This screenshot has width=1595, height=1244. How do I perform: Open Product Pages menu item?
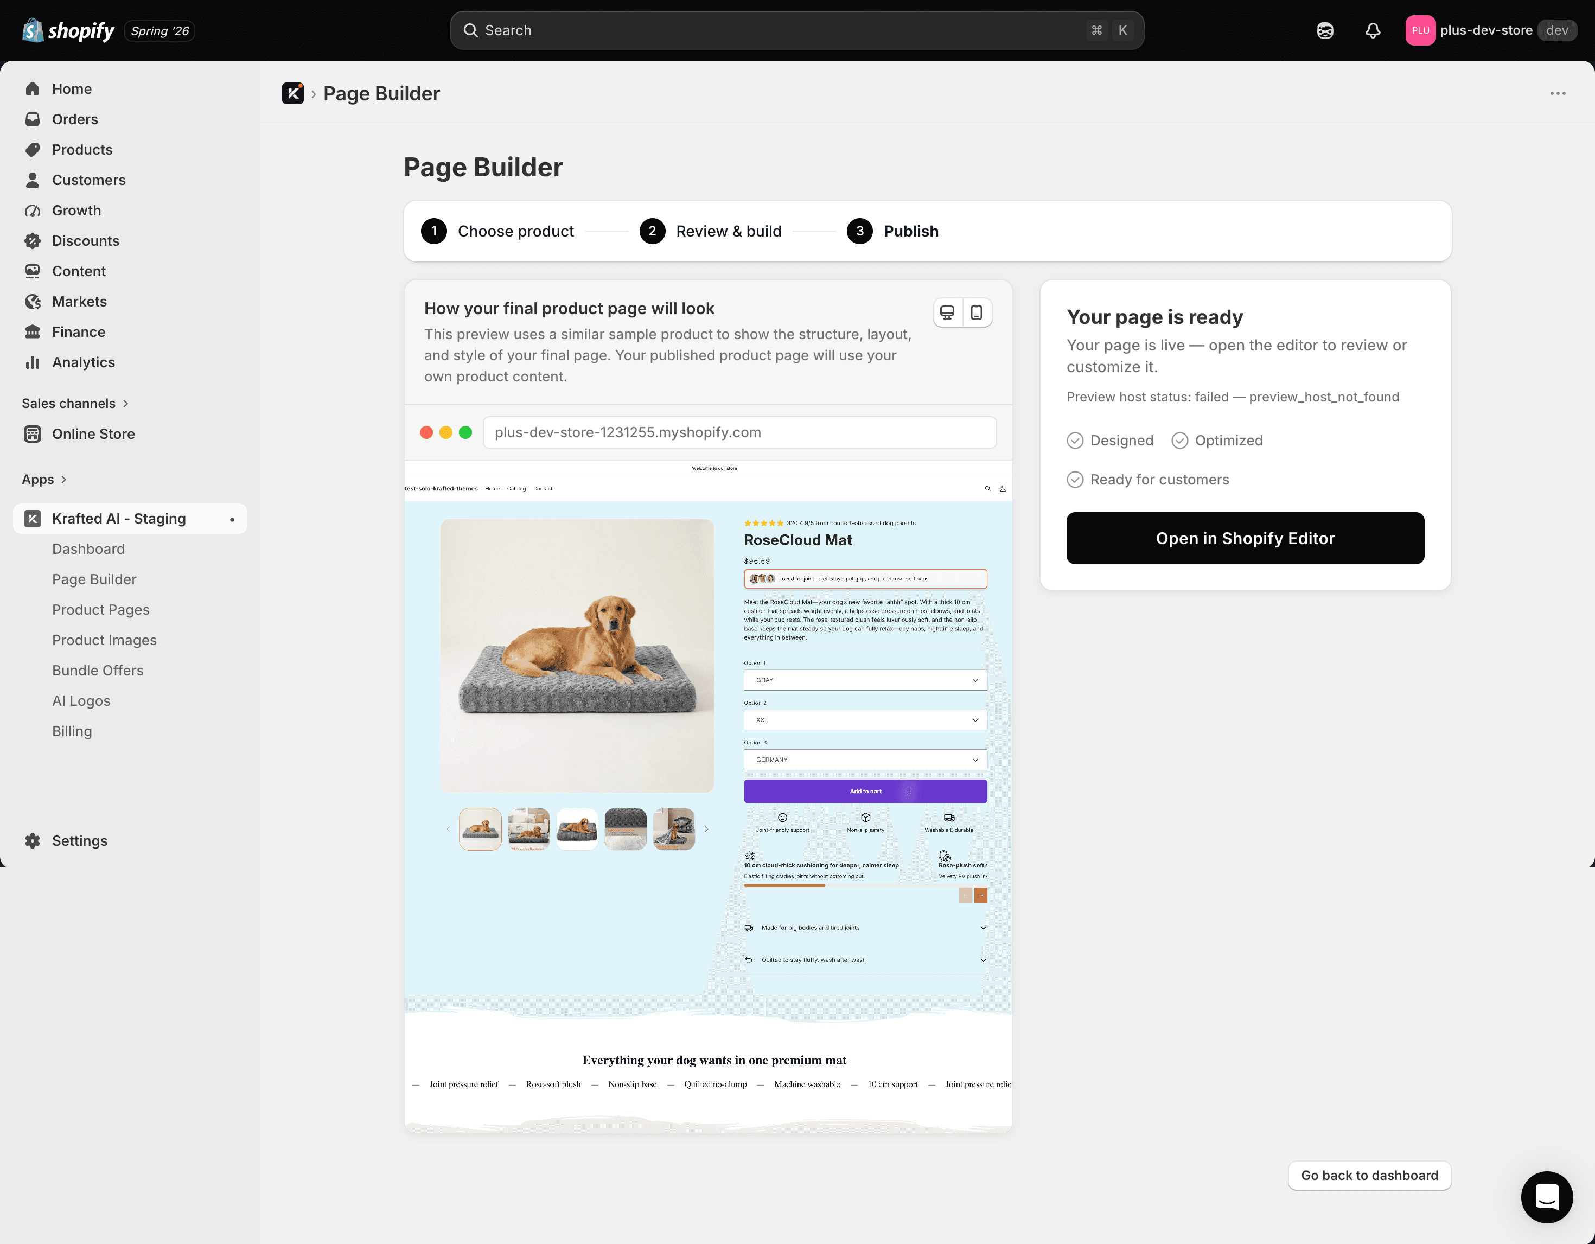coord(101,610)
